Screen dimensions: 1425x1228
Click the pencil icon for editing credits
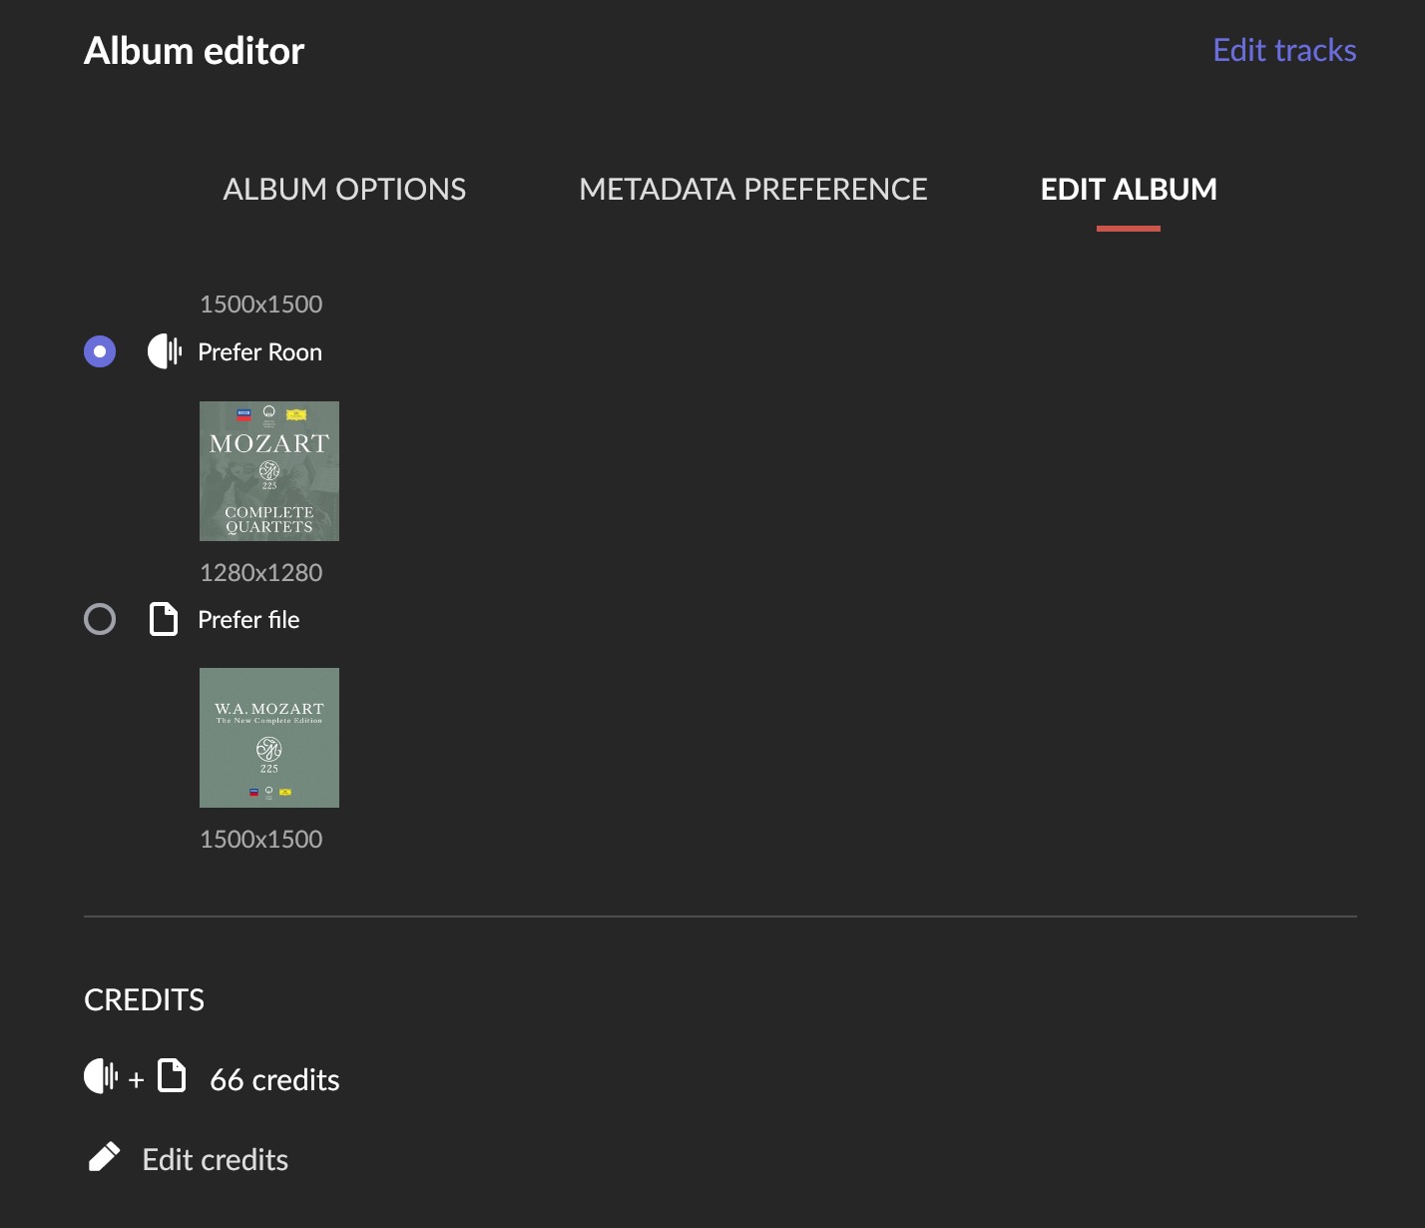click(104, 1157)
